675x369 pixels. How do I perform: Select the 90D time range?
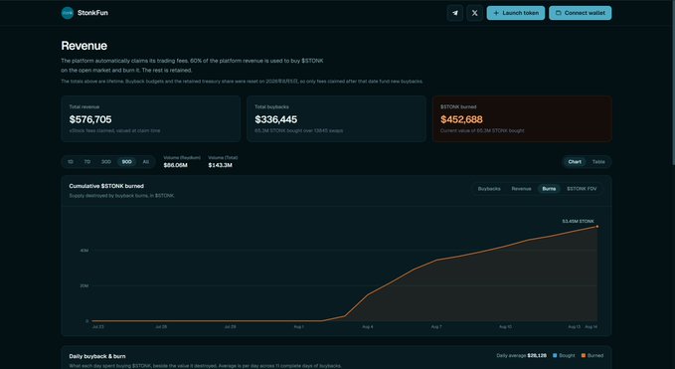pyautogui.click(x=126, y=162)
